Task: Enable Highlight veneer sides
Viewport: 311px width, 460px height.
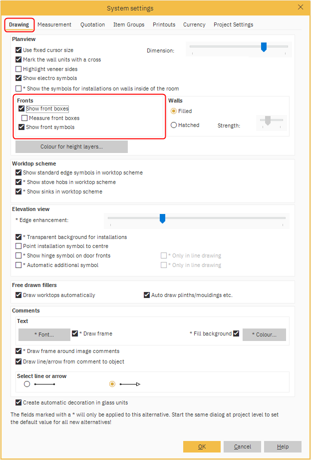Action: click(x=19, y=69)
